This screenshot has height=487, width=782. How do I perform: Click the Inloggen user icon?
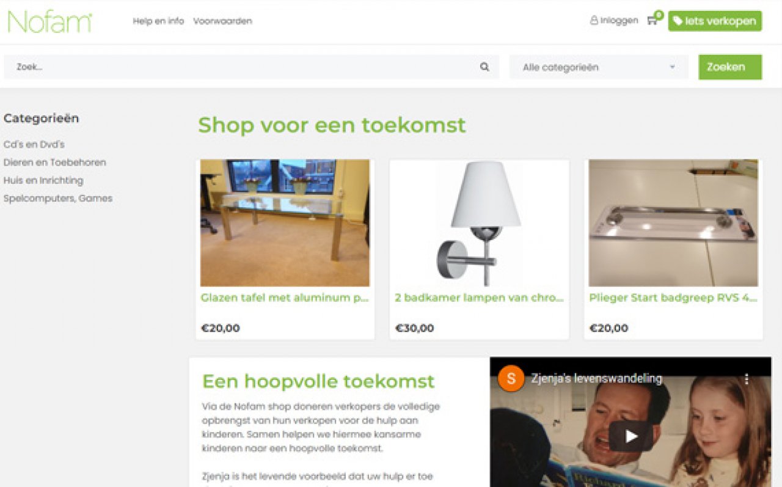tap(594, 21)
